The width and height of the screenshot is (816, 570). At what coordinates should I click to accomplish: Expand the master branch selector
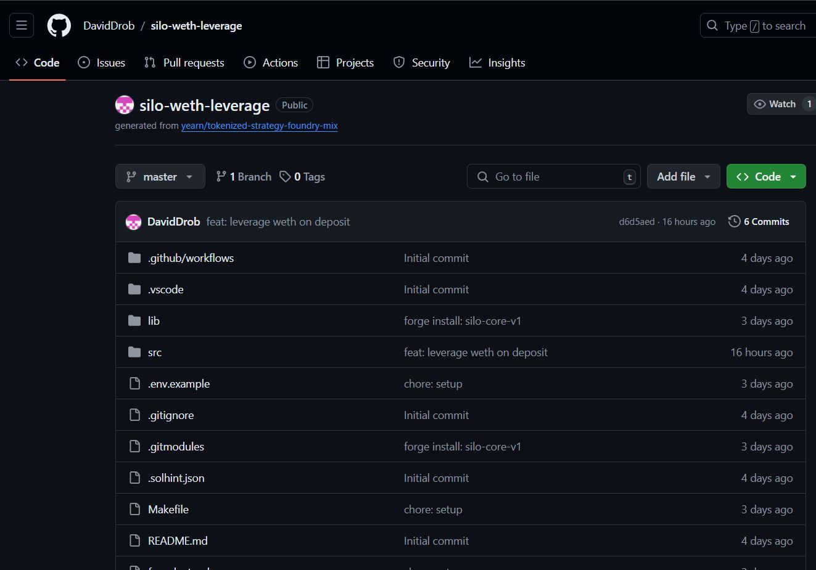[x=160, y=176]
